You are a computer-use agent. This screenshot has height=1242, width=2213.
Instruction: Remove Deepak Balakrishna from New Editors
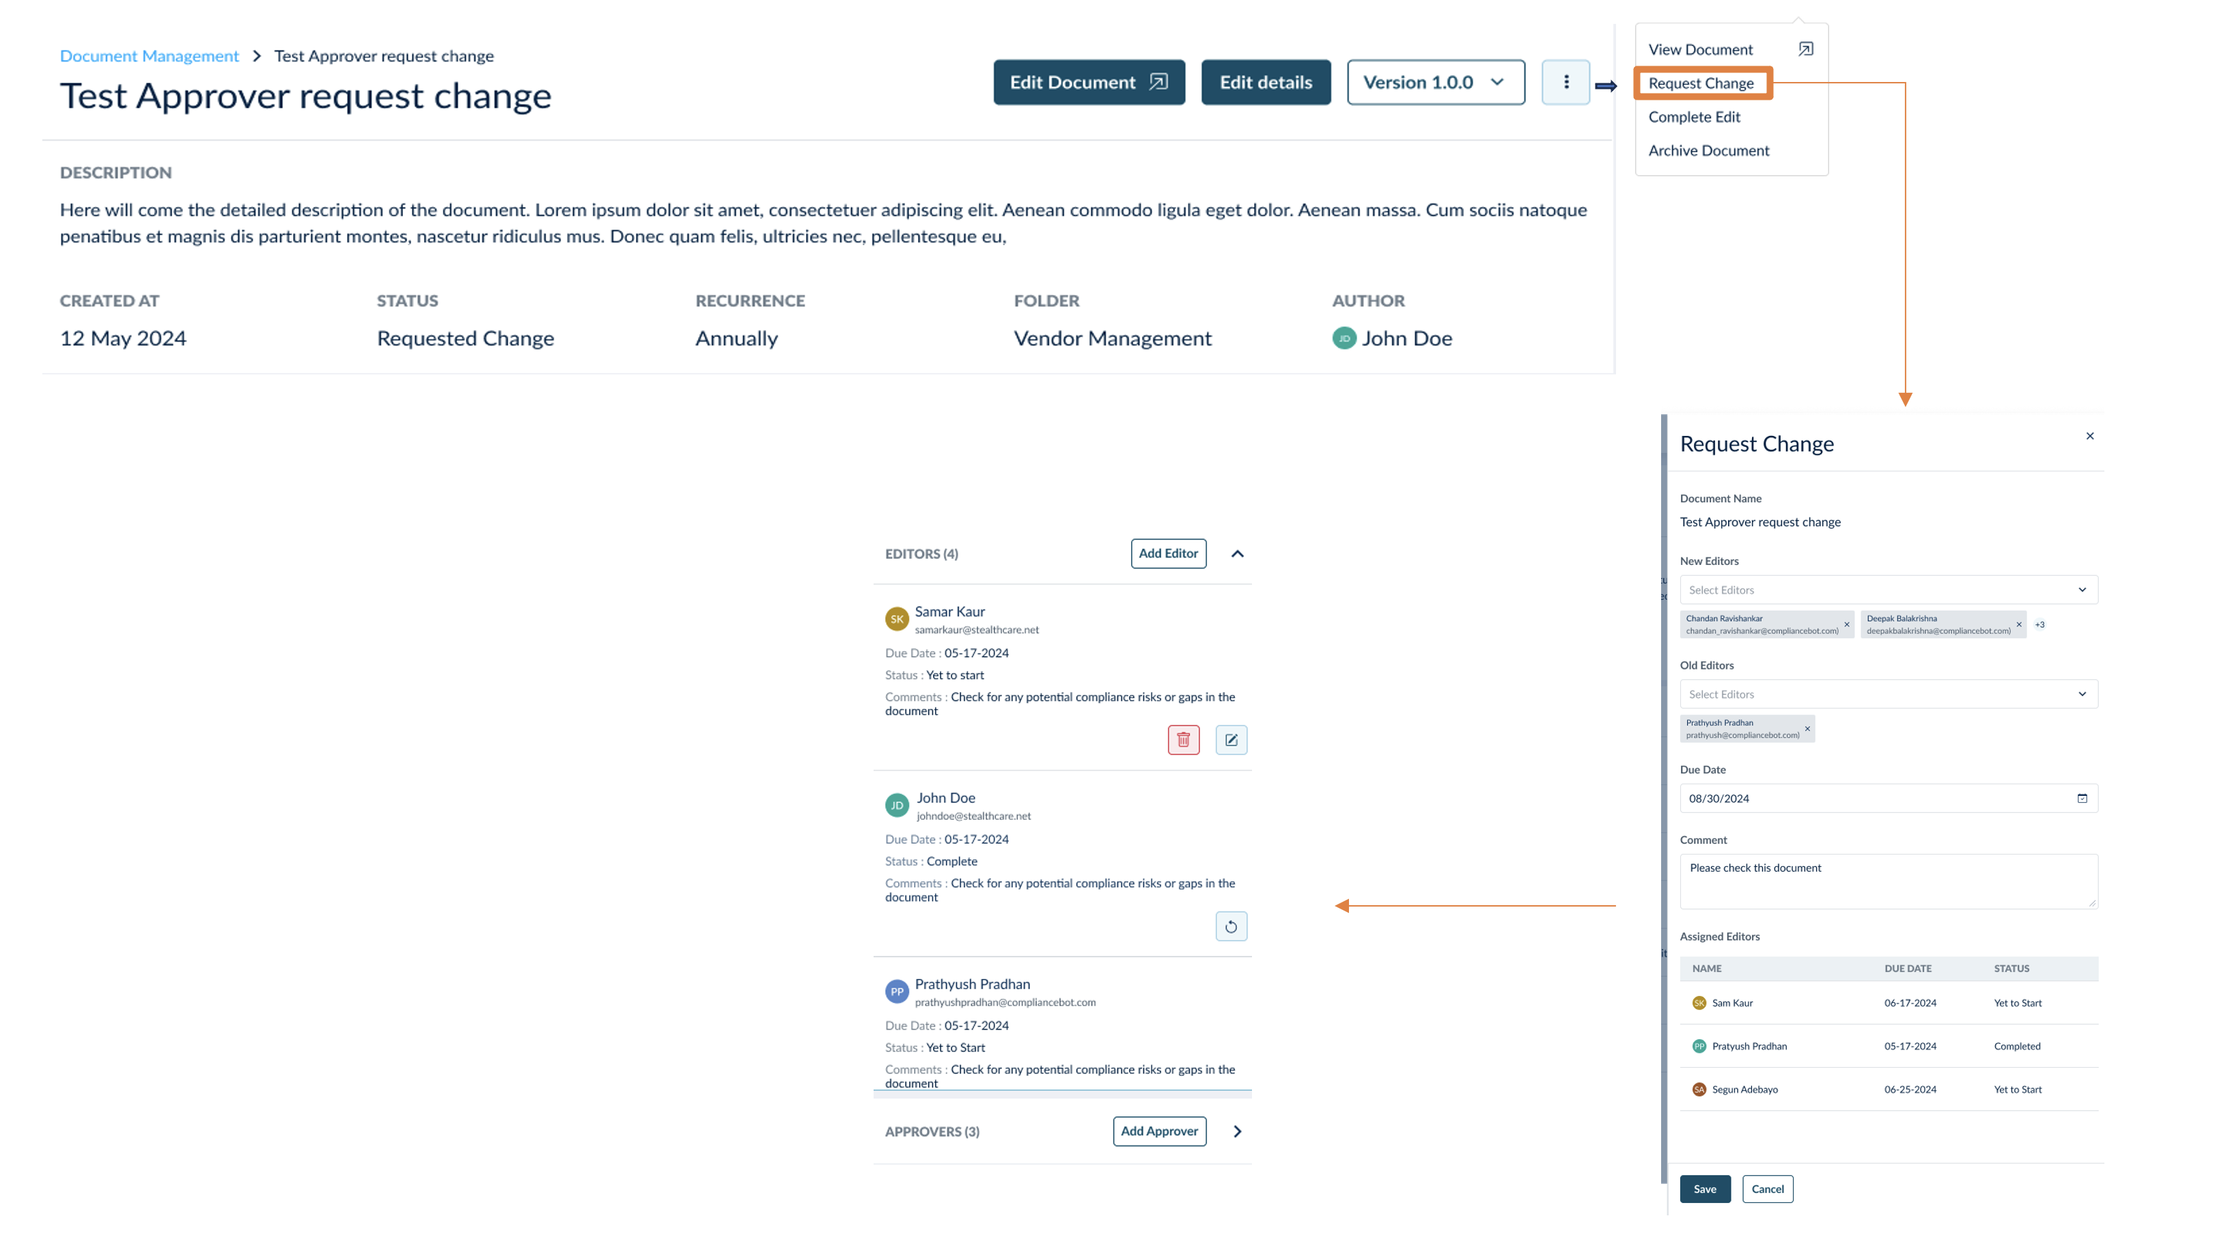[x=2019, y=625]
